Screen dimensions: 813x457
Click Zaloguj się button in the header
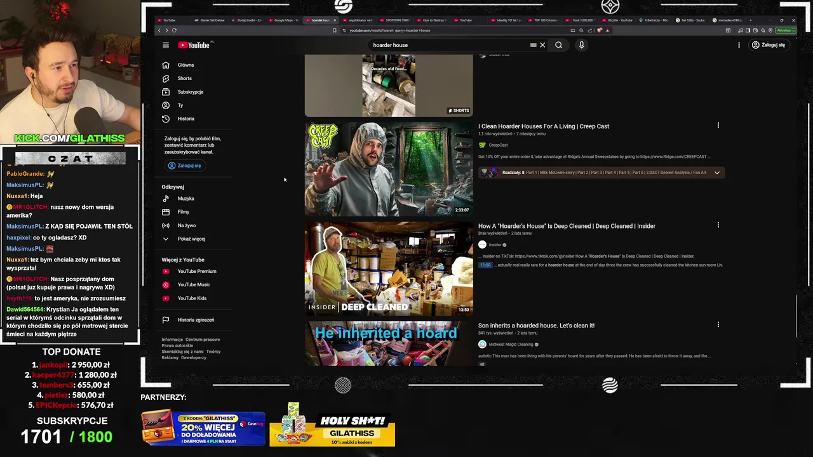pos(768,45)
